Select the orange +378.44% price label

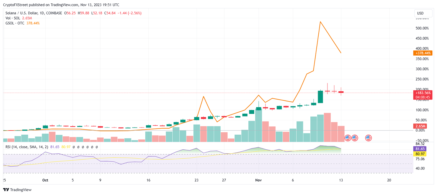point(423,53)
